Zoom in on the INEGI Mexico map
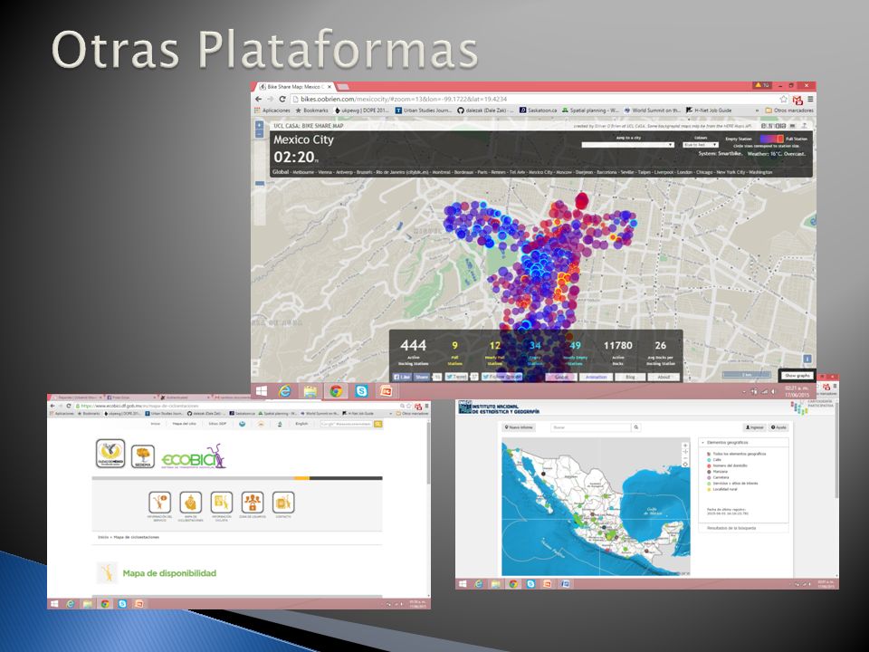 685,446
